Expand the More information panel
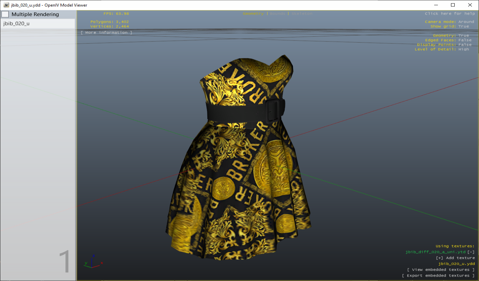Image resolution: width=479 pixels, height=281 pixels. pyautogui.click(x=106, y=33)
